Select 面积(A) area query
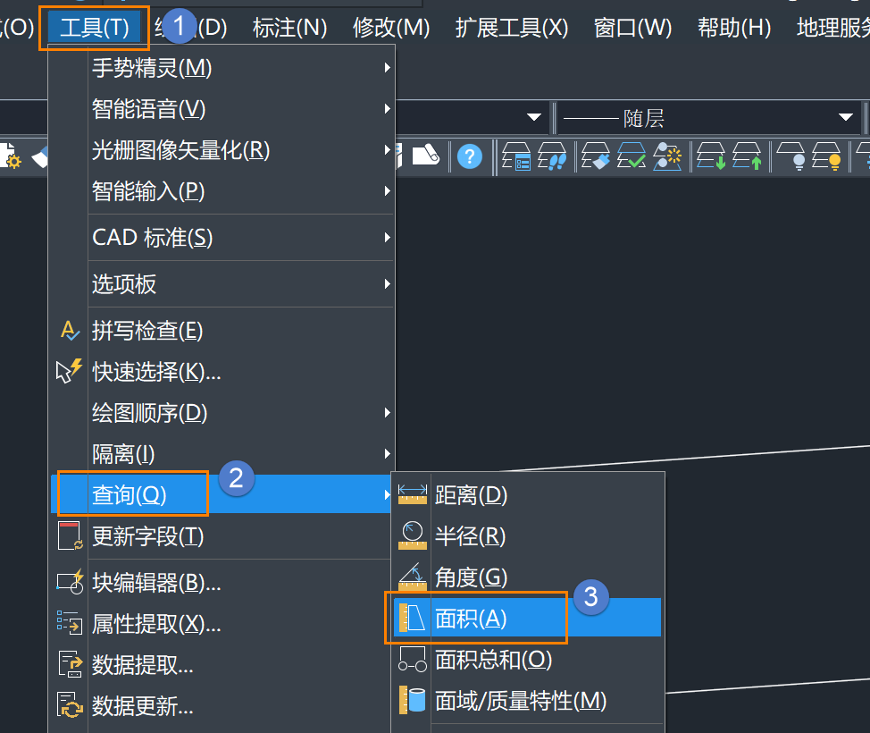 (527, 618)
